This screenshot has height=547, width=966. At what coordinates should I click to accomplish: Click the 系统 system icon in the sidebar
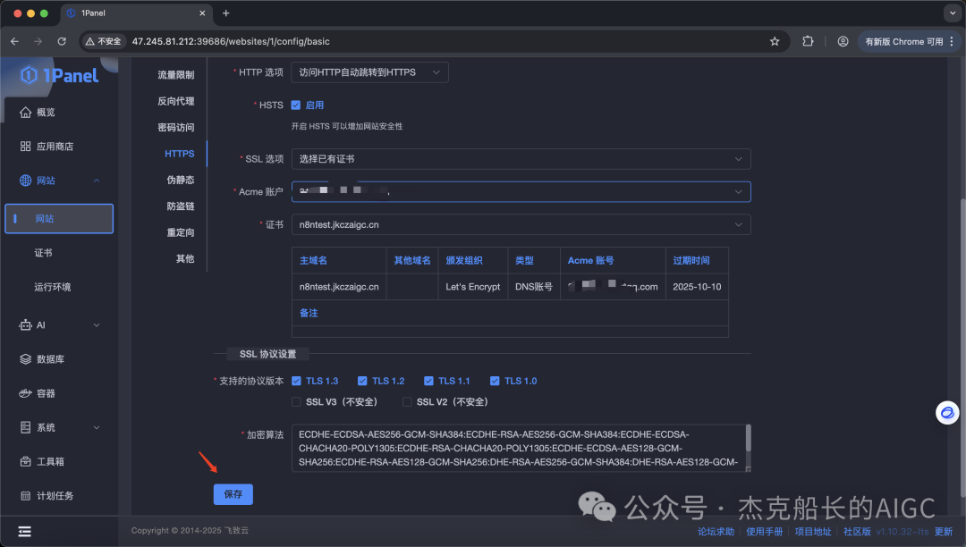pos(25,427)
